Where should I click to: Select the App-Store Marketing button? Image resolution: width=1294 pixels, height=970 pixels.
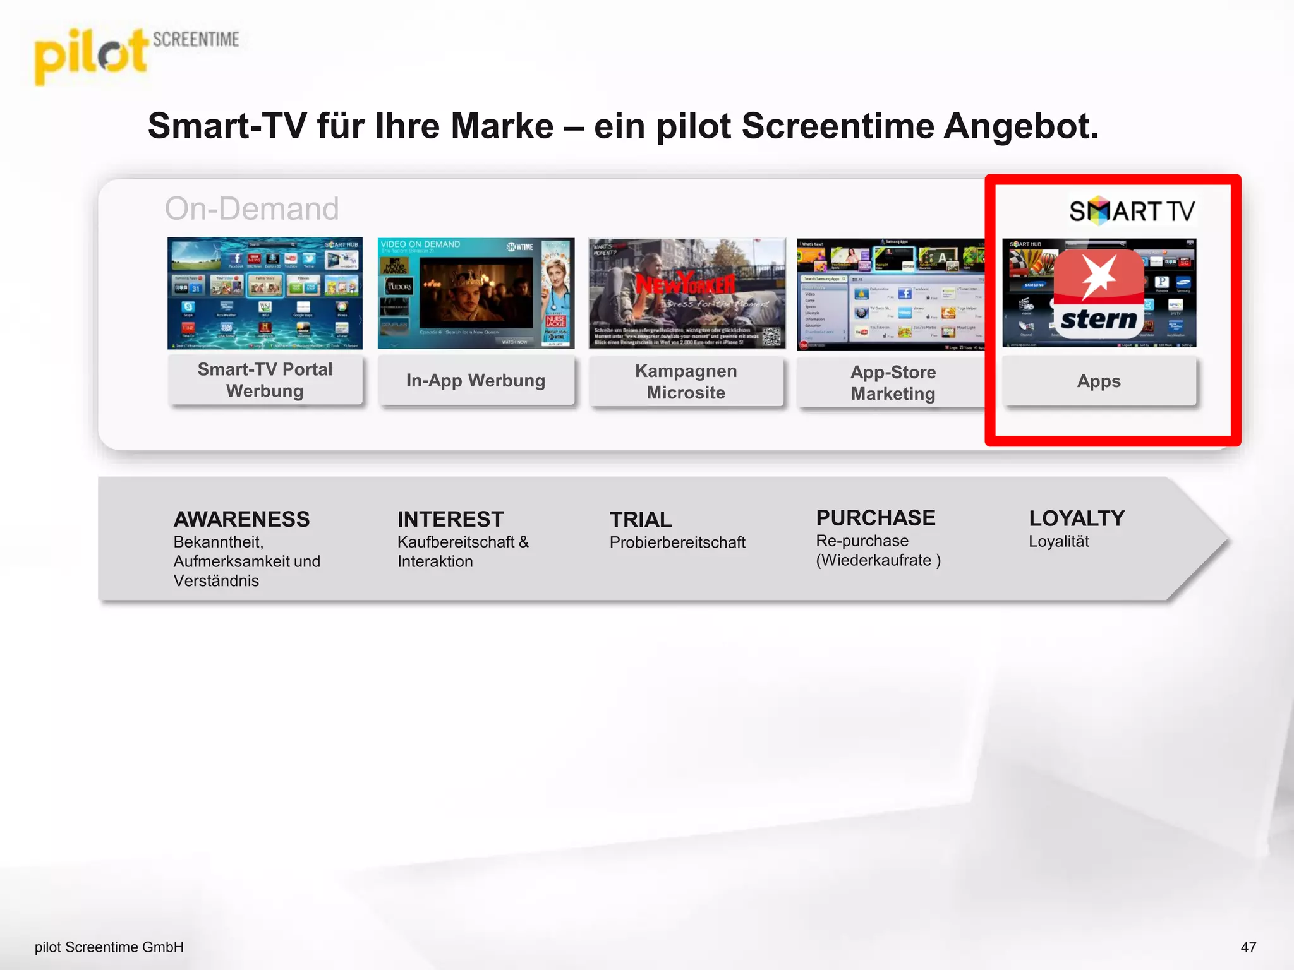pyautogui.click(x=892, y=383)
